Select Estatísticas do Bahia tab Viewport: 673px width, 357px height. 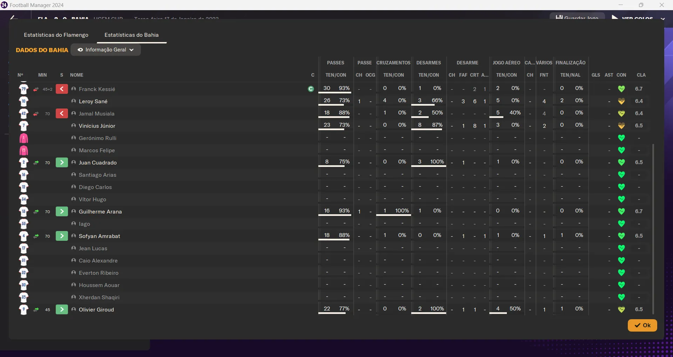(x=131, y=35)
